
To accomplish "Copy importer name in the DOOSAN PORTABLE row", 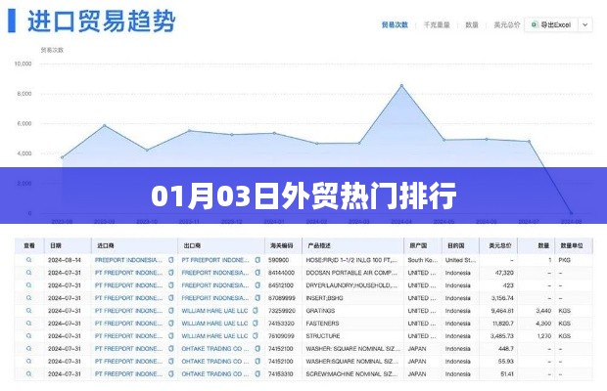I will click(x=171, y=273).
